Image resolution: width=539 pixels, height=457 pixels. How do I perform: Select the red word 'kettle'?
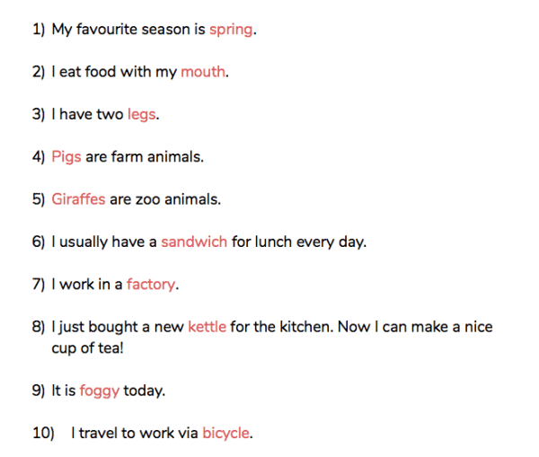pos(207,327)
